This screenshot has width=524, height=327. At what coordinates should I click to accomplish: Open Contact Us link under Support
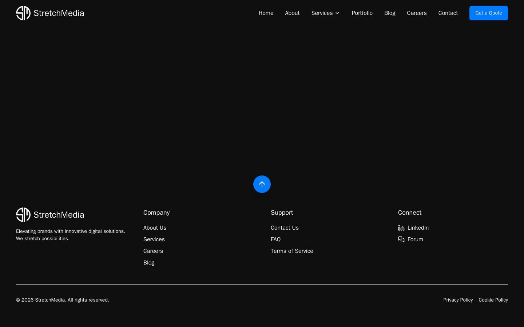[x=285, y=228]
